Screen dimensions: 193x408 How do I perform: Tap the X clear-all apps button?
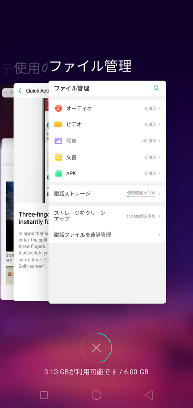(96, 348)
